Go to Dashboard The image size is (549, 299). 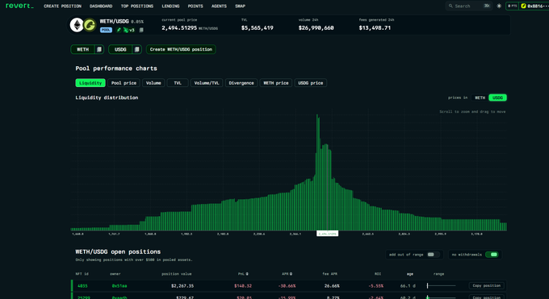coord(101,6)
